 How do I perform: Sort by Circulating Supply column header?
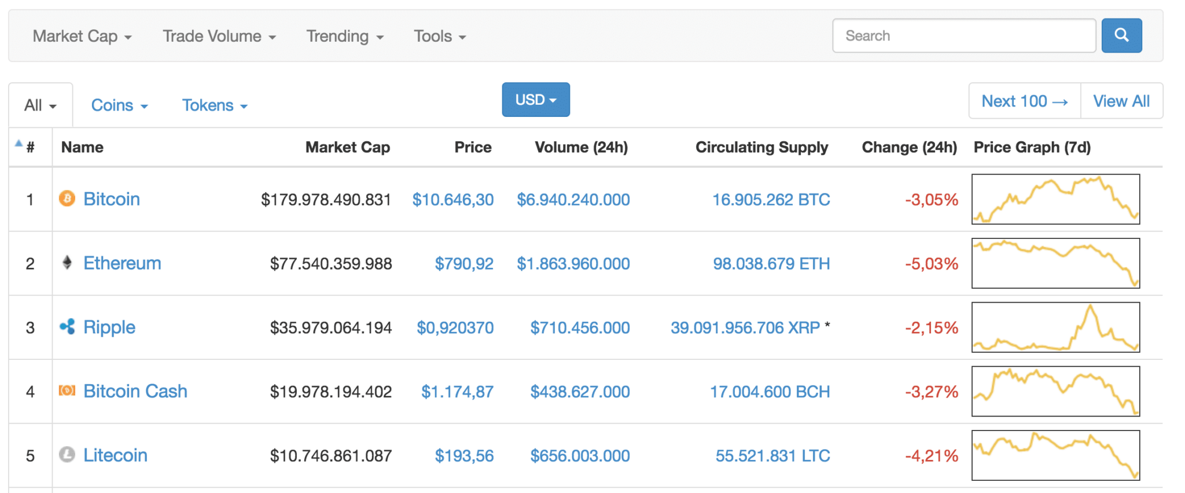click(761, 148)
